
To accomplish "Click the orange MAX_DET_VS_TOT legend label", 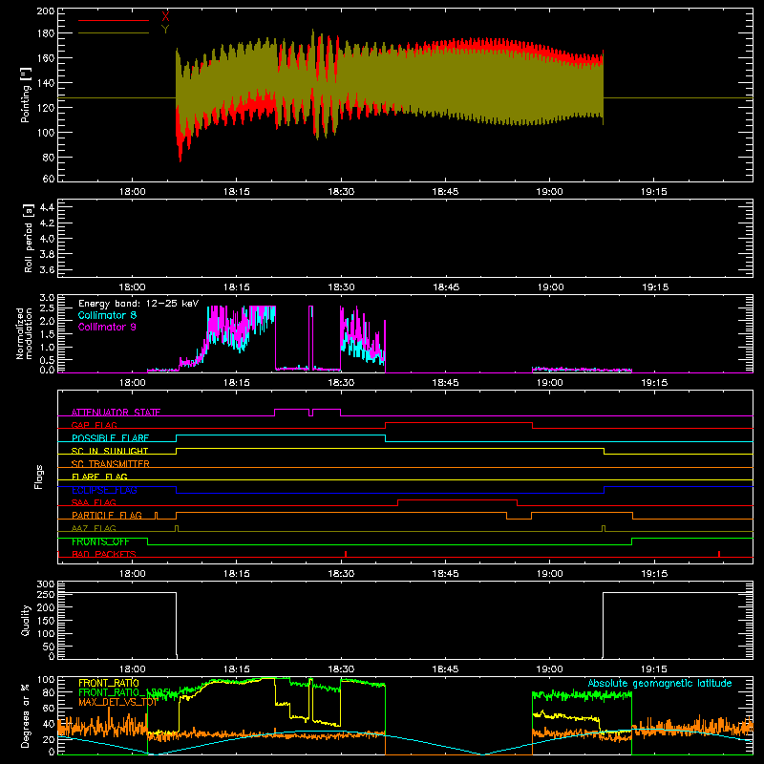I will click(117, 702).
